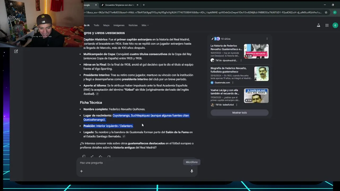Click the thumbs up icon
This screenshot has height=191, width=340.
100,157
